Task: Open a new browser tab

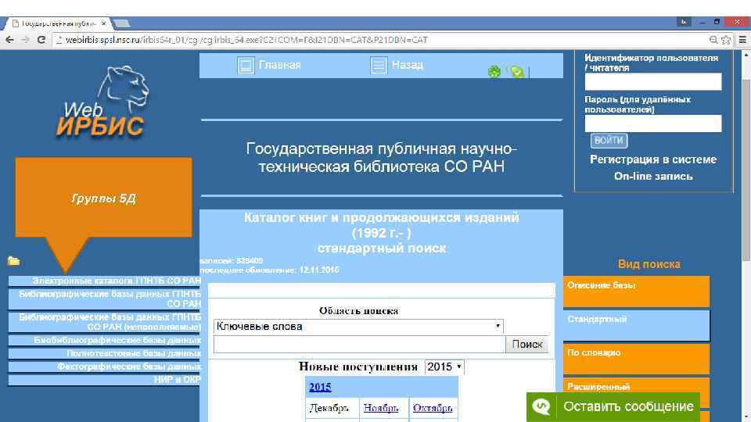Action: 122,23
